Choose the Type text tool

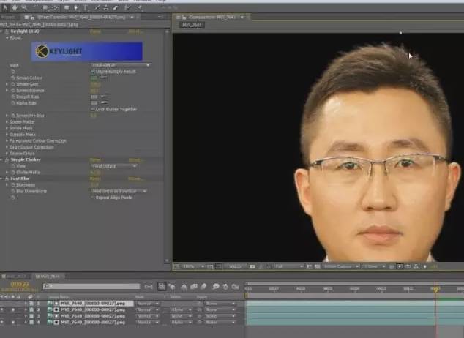(x=86, y=8)
